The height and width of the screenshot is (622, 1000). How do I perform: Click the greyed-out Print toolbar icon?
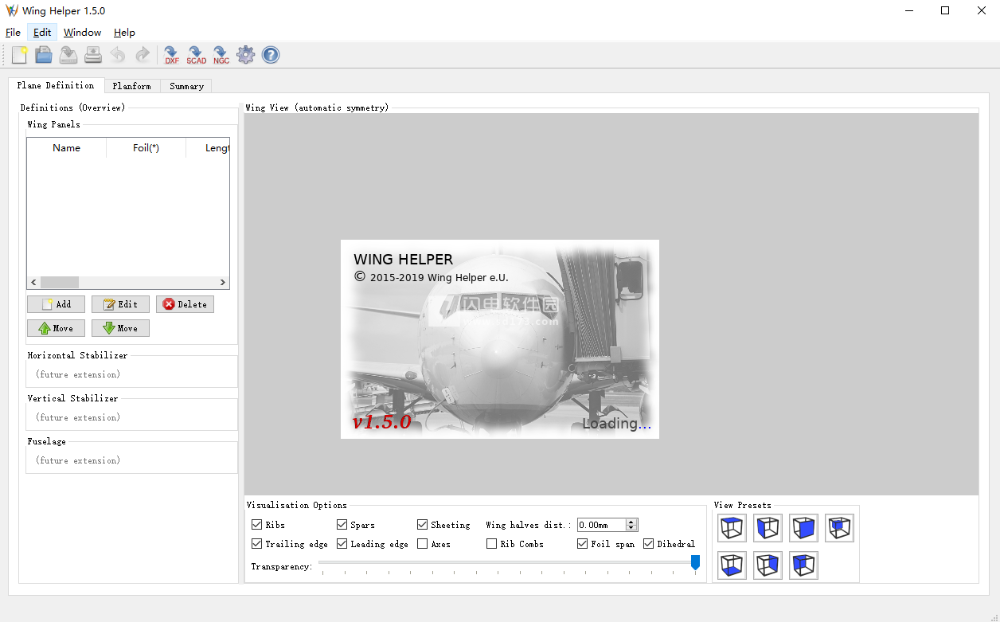[x=93, y=55]
